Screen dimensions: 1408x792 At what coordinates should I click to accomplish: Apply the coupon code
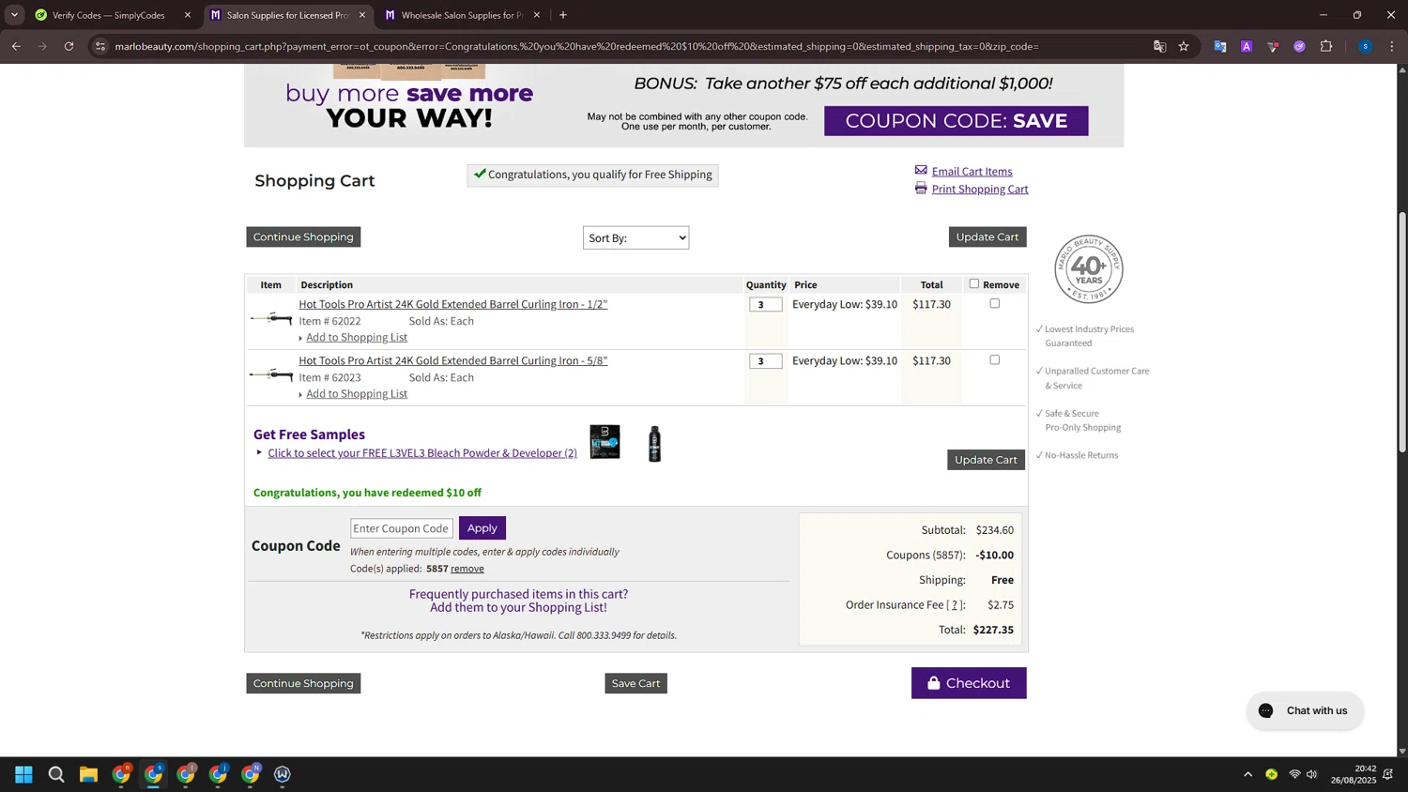pyautogui.click(x=482, y=528)
